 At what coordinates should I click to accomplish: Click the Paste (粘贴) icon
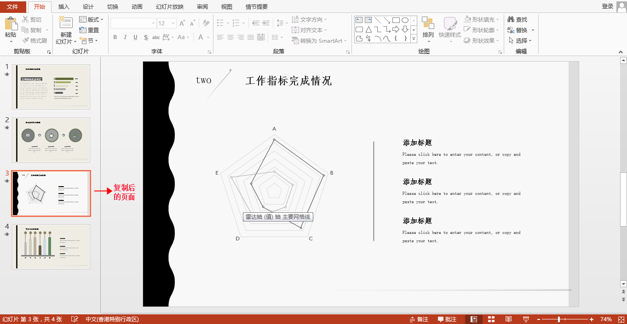point(11,24)
